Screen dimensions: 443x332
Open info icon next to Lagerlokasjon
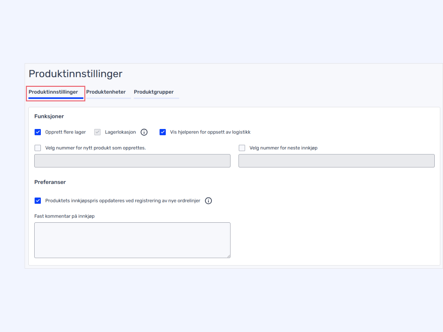pos(144,132)
